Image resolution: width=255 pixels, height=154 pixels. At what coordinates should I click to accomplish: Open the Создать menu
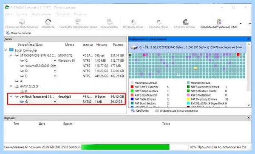pyautogui.click(x=22, y=14)
